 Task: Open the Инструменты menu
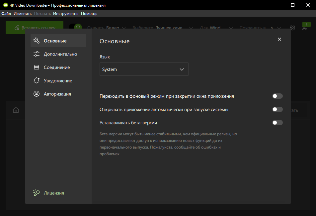click(66, 14)
